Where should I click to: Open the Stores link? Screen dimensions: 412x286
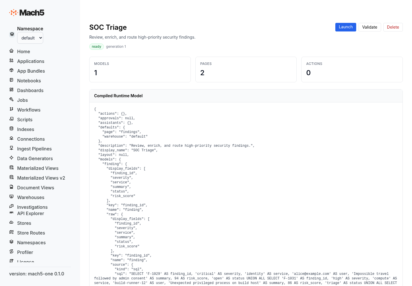point(24,223)
